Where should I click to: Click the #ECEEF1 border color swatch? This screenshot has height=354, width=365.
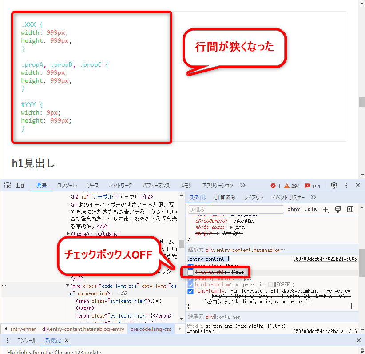coord(270,285)
